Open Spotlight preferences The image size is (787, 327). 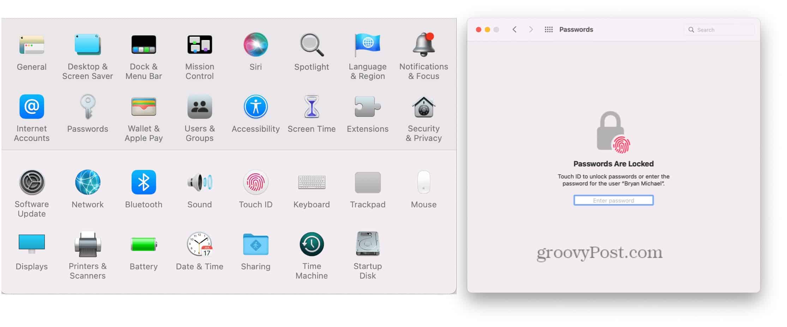312,45
